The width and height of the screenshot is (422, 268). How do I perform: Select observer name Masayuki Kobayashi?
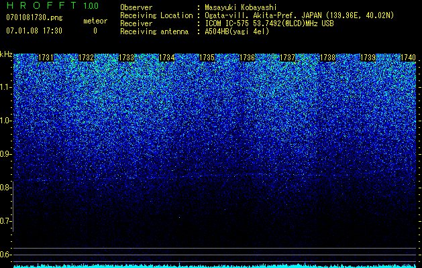pos(241,7)
